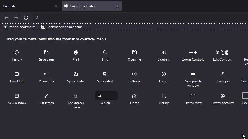Click the Developer wrench icon
Screen dimensions: 248x139
[222, 74]
